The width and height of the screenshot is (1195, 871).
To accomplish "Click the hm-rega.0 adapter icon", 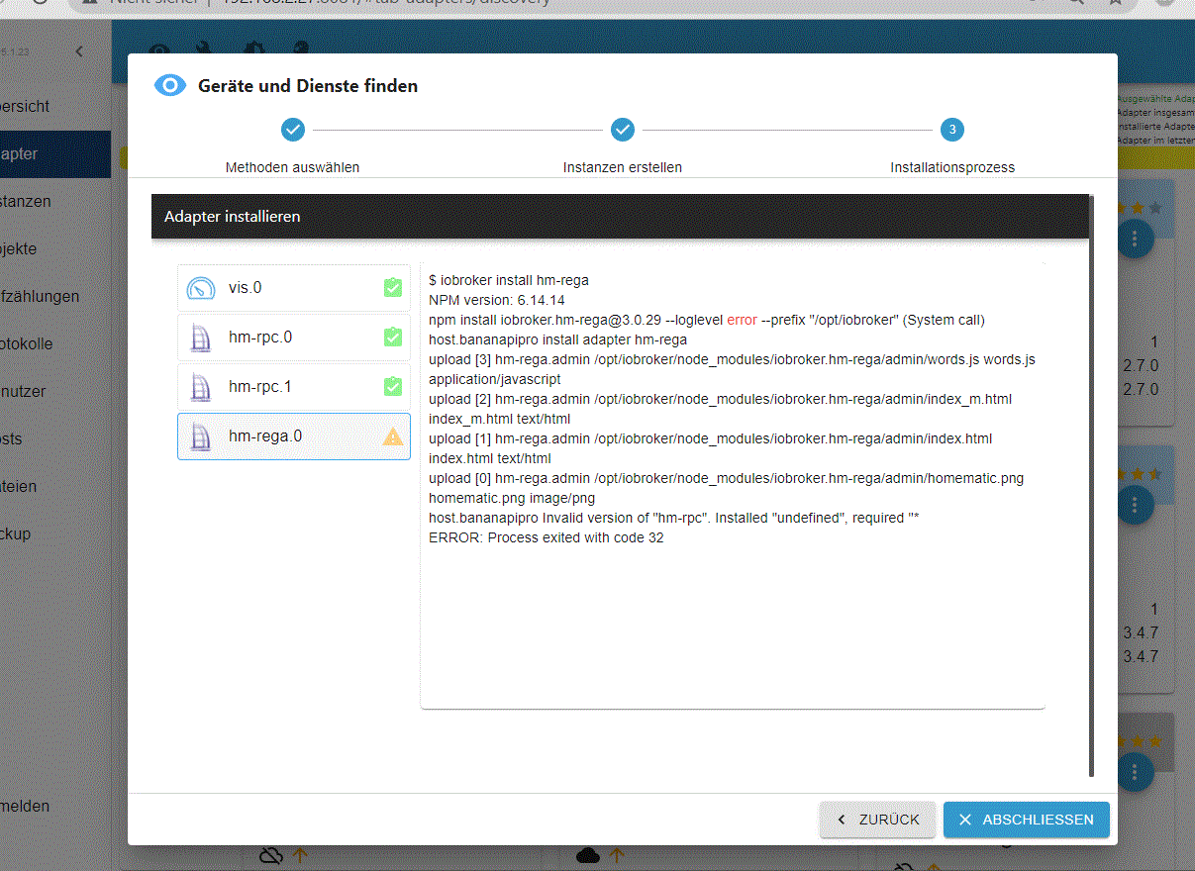I will coord(201,436).
